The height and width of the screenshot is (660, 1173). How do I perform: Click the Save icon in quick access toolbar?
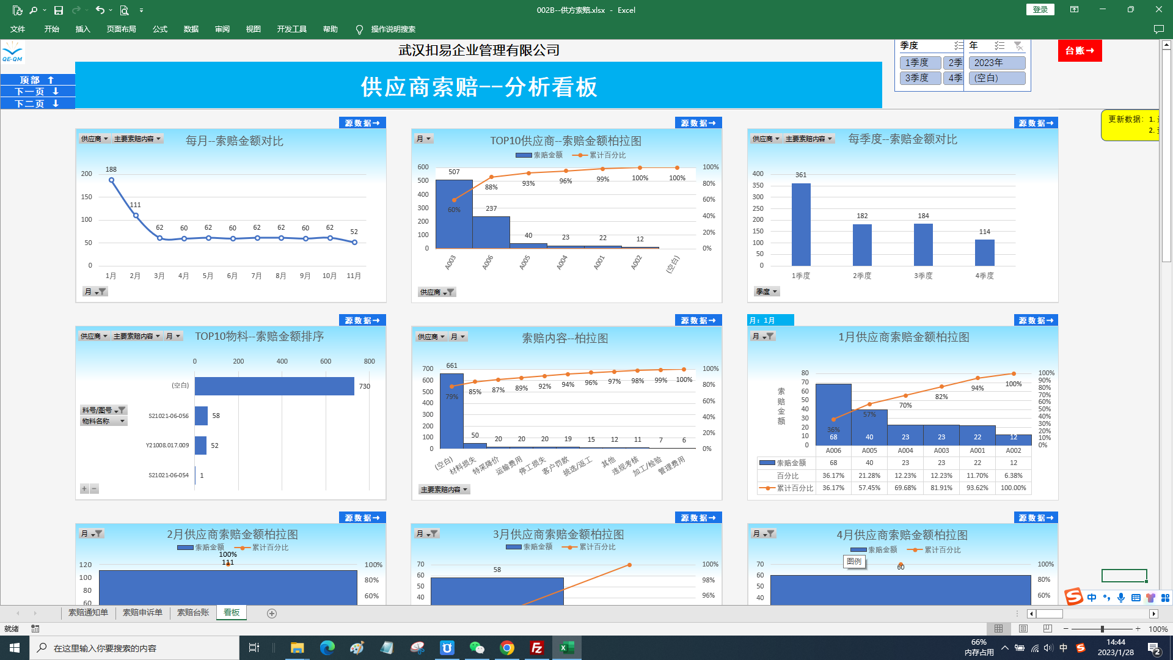pos(59,10)
